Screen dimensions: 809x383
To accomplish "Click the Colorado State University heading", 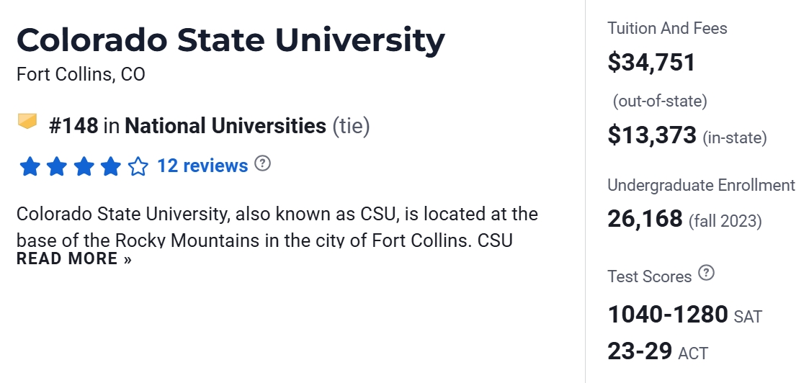I will point(231,40).
